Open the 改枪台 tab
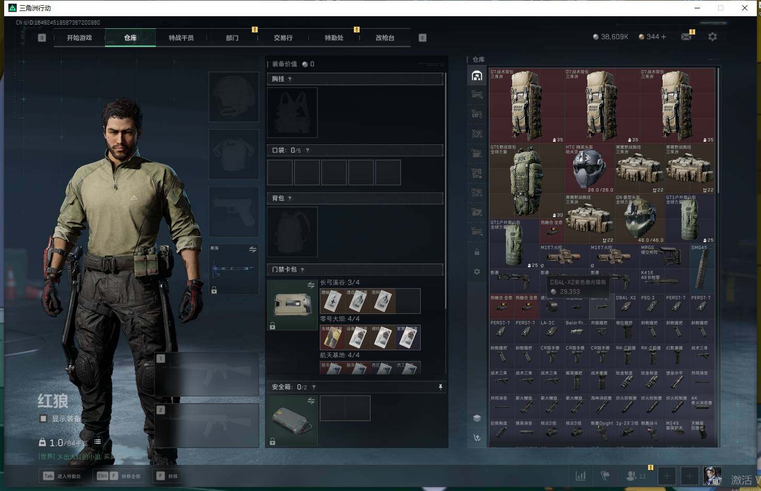This screenshot has width=761, height=491. (x=385, y=38)
